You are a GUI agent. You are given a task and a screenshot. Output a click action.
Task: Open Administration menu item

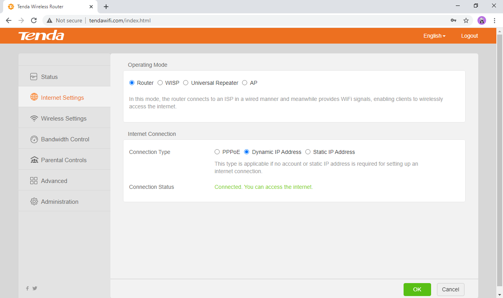click(x=64, y=202)
